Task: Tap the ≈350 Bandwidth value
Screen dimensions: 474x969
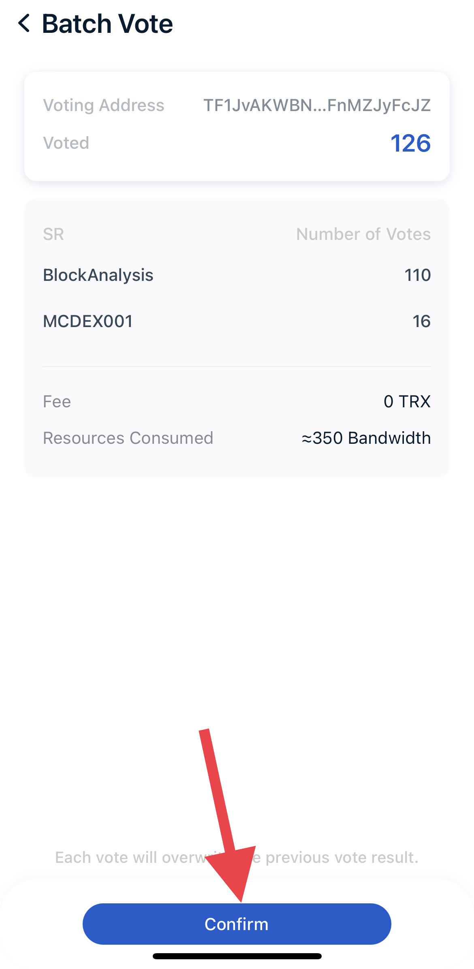Action: [366, 438]
